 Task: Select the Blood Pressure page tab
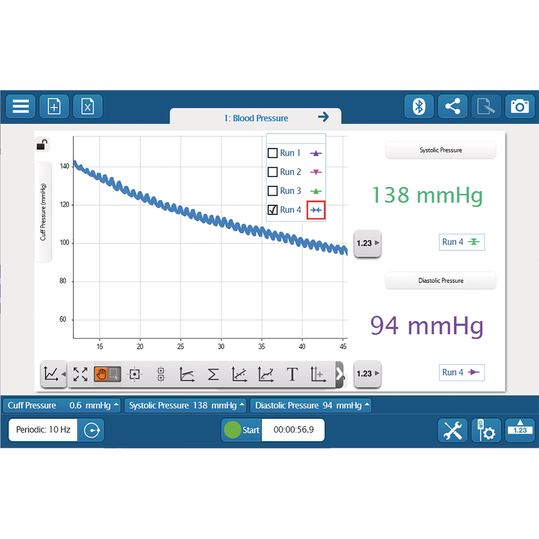tap(256, 118)
